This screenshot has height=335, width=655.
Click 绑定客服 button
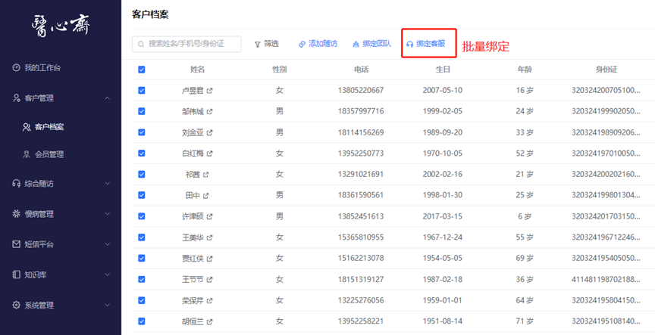426,44
